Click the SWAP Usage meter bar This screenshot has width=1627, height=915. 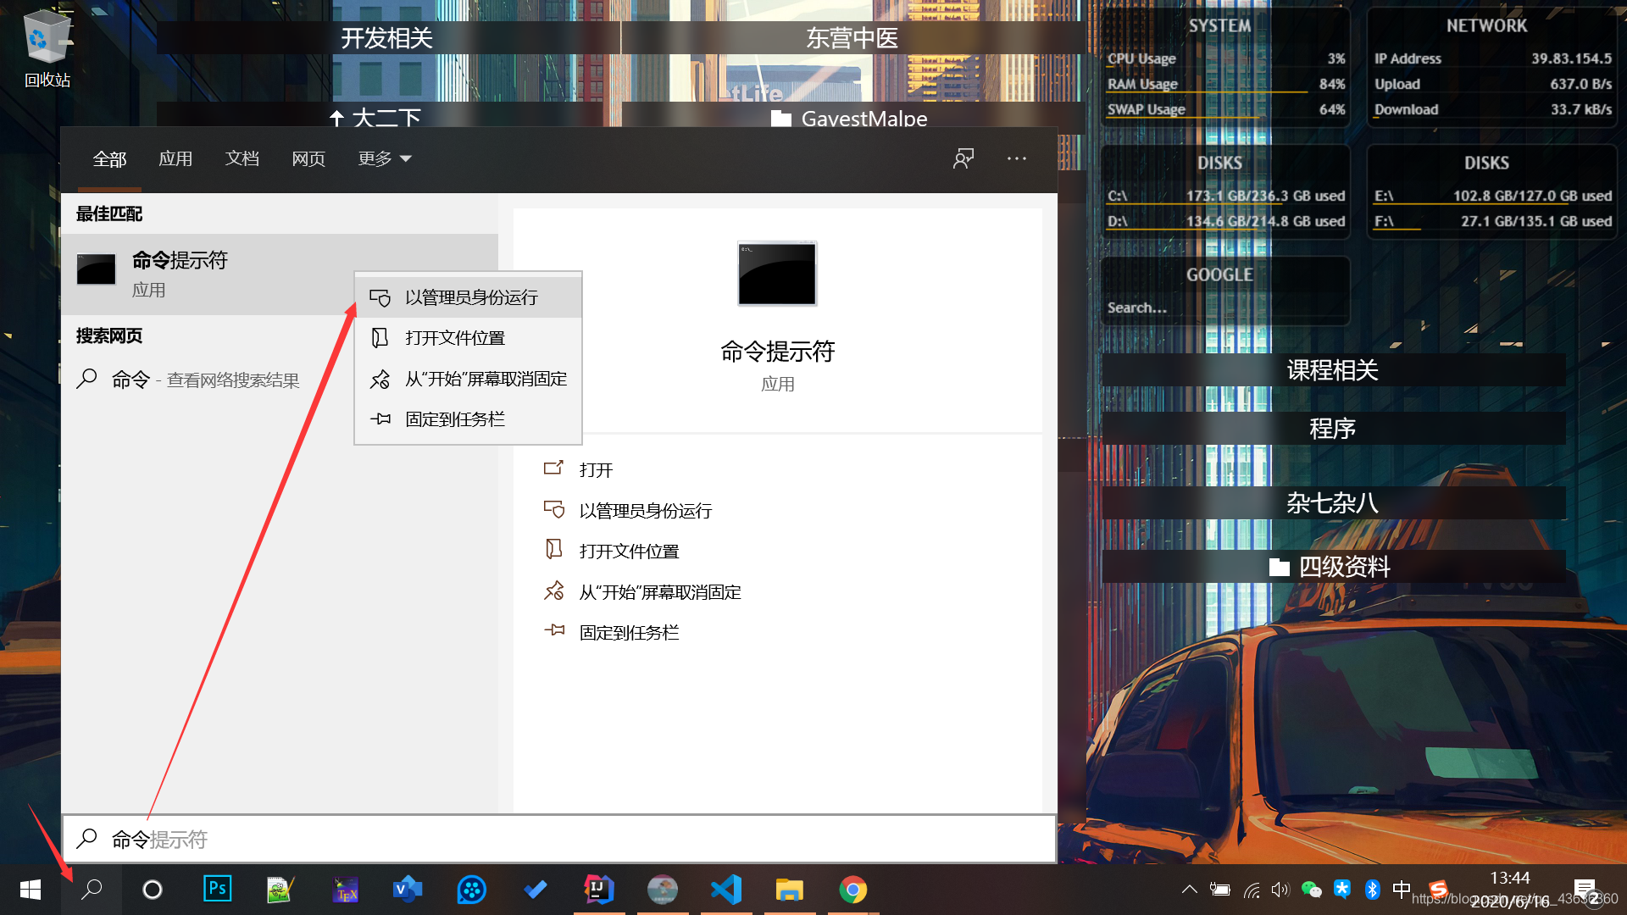[x=1225, y=109]
